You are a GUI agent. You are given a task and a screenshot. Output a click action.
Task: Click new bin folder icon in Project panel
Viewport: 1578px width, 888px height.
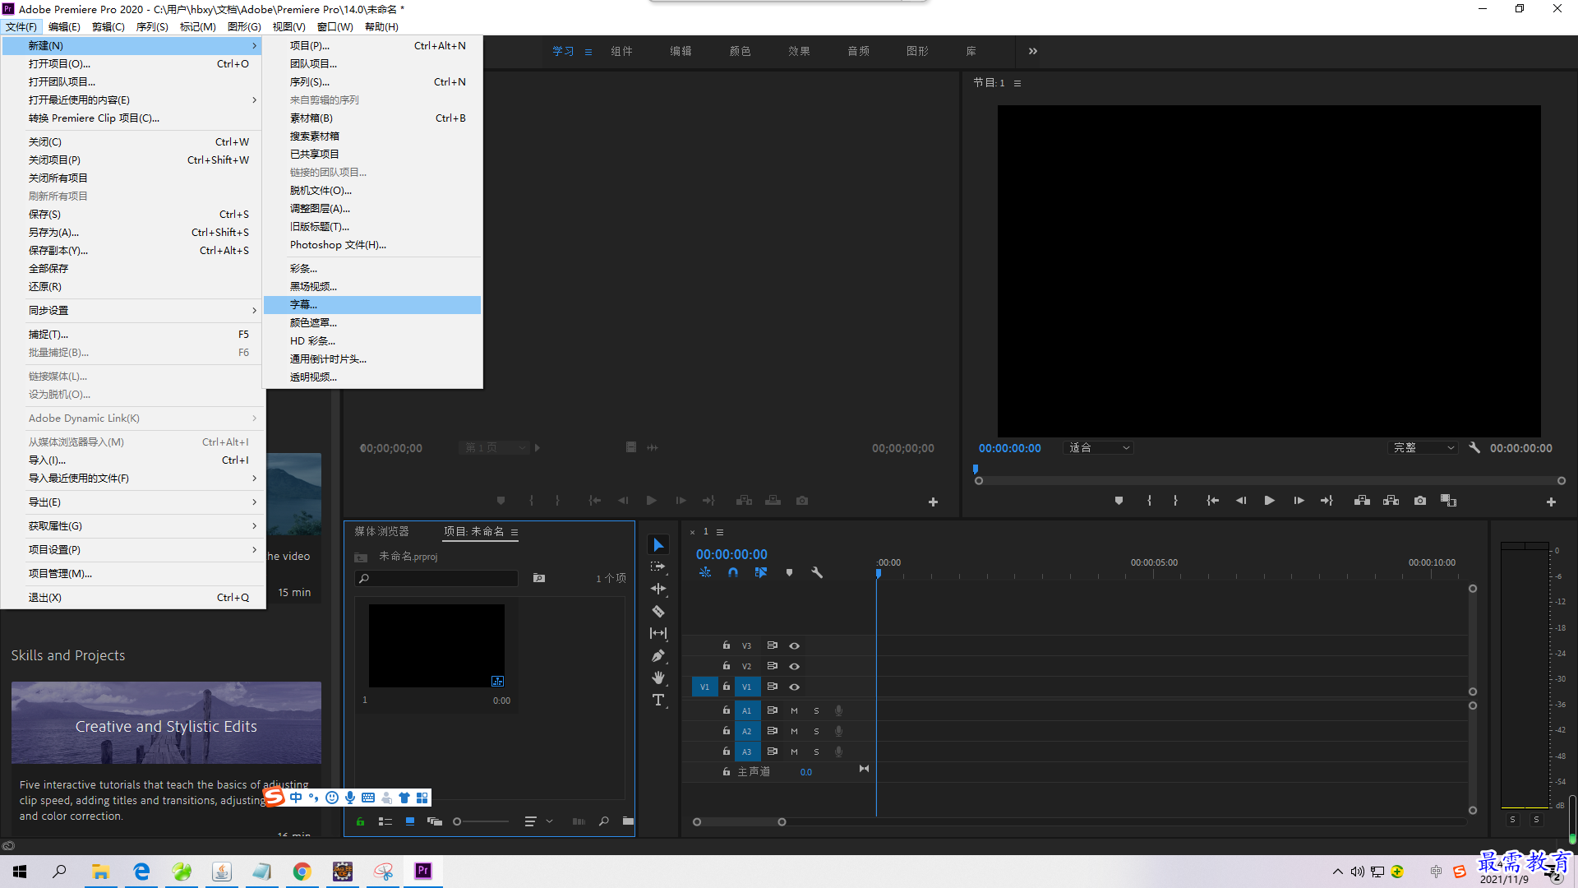pos(628,821)
